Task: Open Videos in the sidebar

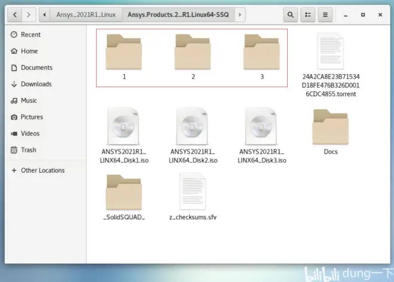Action: pyautogui.click(x=45, y=134)
